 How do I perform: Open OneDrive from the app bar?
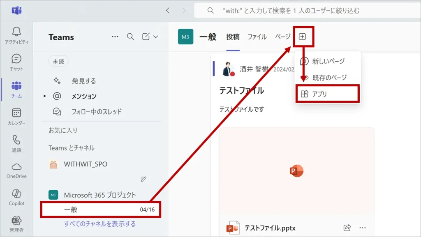coord(16,170)
